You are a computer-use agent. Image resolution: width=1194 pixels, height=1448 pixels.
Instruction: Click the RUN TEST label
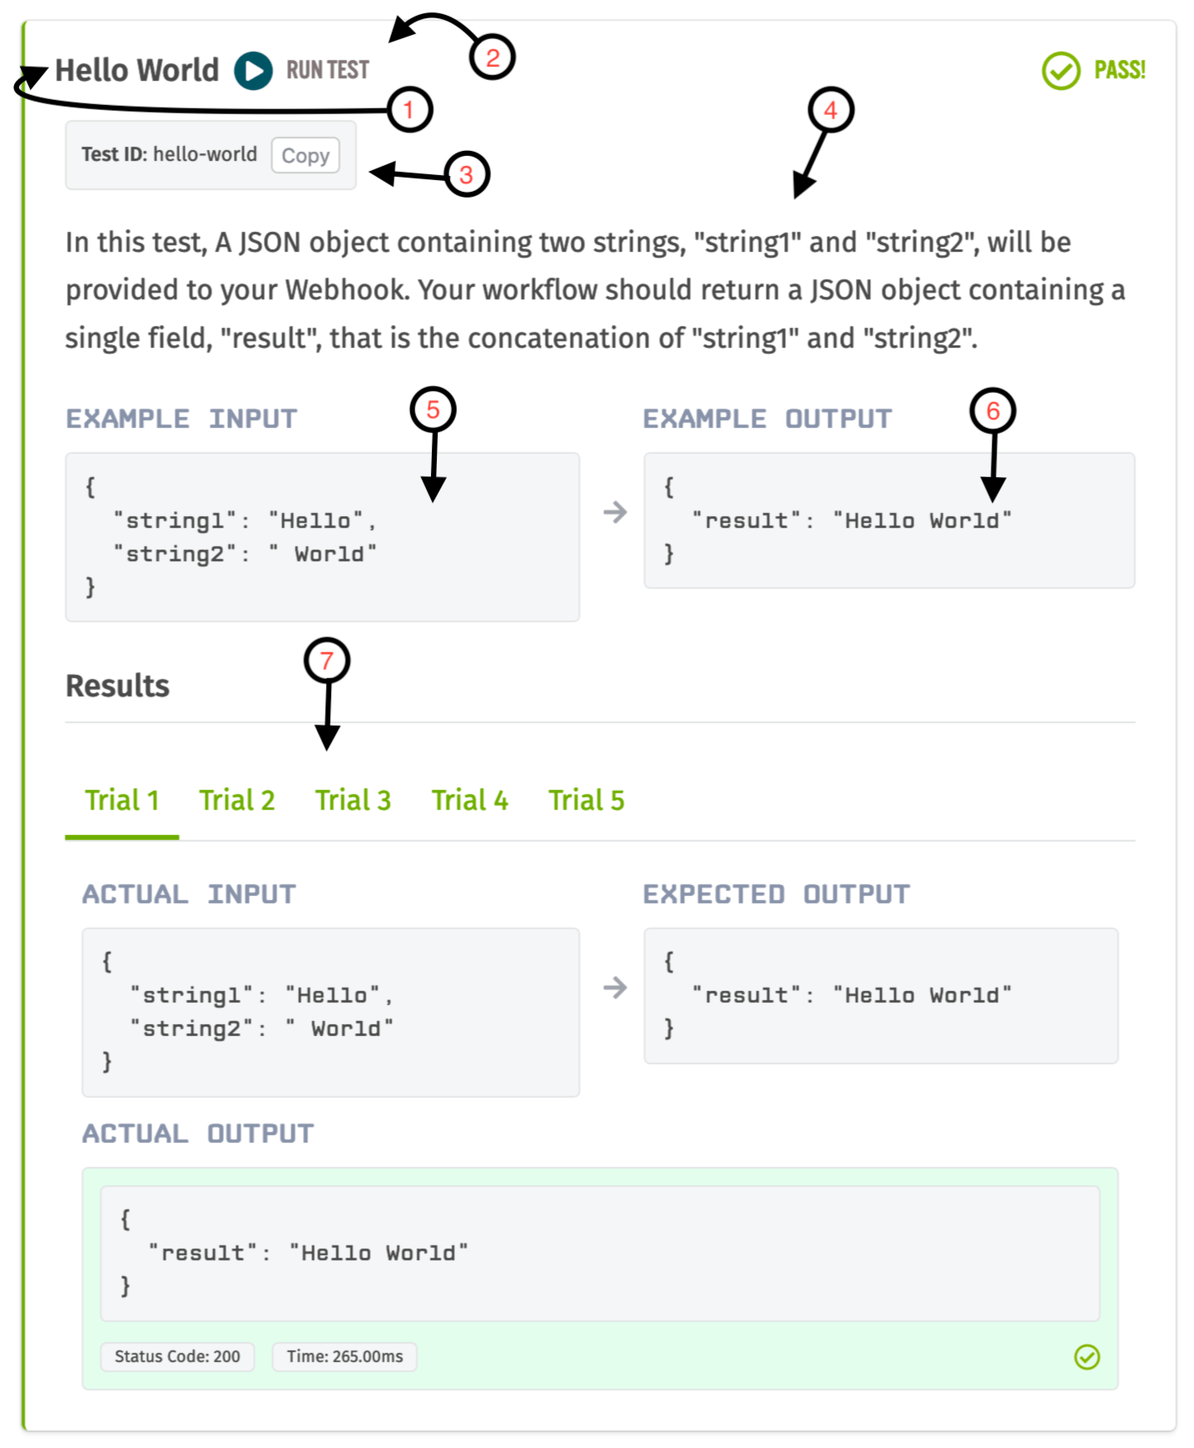click(x=328, y=70)
